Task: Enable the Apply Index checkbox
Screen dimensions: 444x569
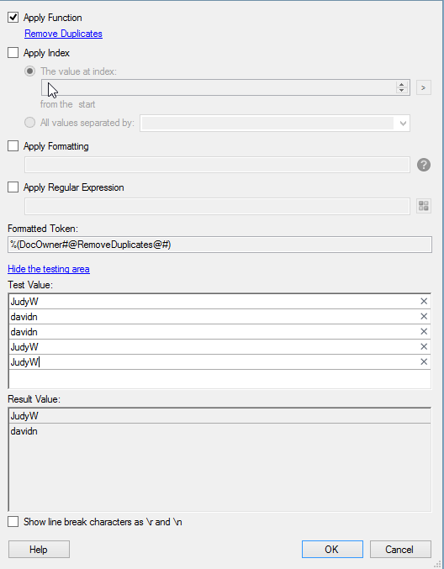Action: pos(13,53)
